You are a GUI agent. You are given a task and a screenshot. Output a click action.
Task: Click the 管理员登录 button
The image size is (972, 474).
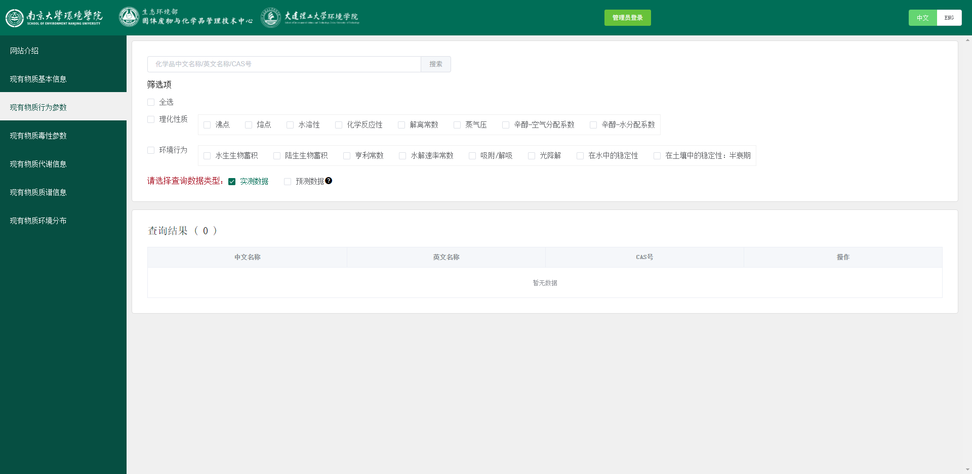(627, 18)
